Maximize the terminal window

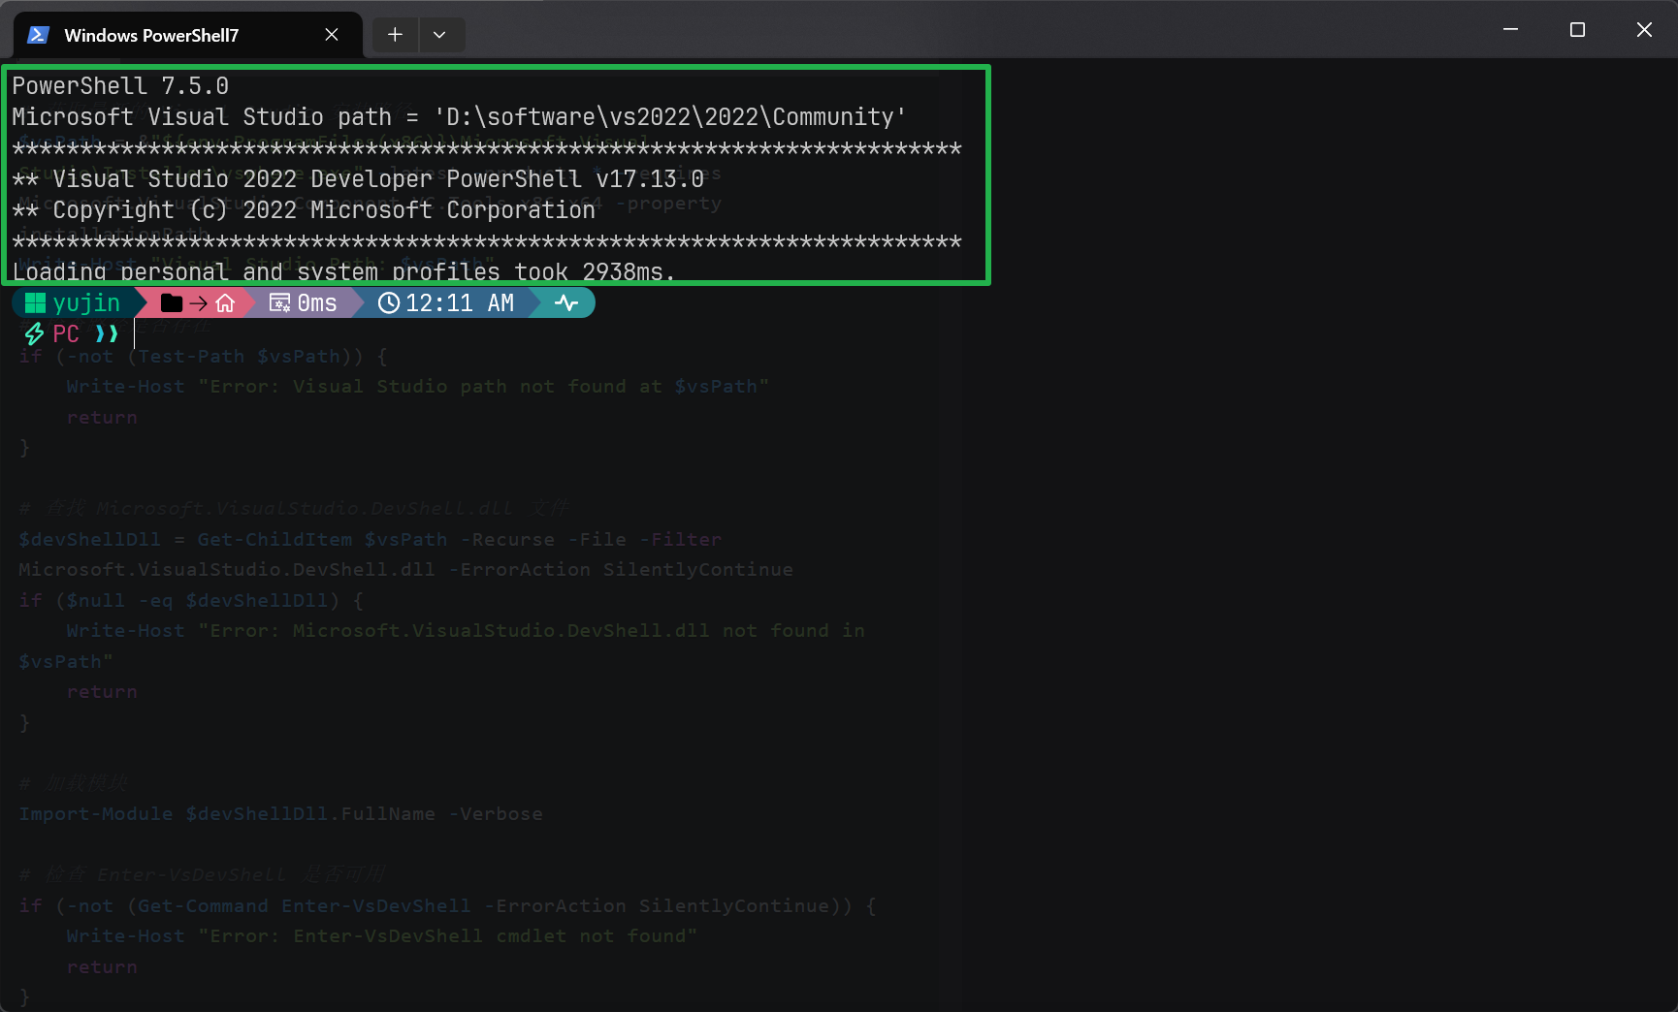pyautogui.click(x=1577, y=30)
